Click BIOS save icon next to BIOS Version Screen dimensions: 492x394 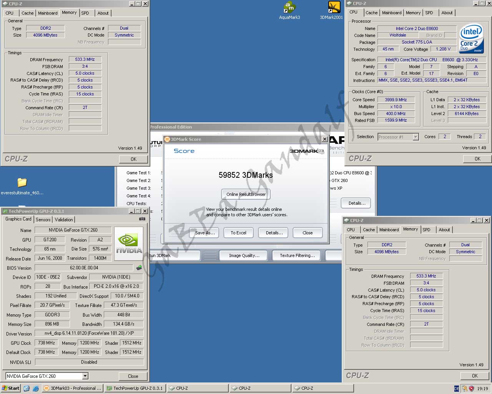(139, 268)
